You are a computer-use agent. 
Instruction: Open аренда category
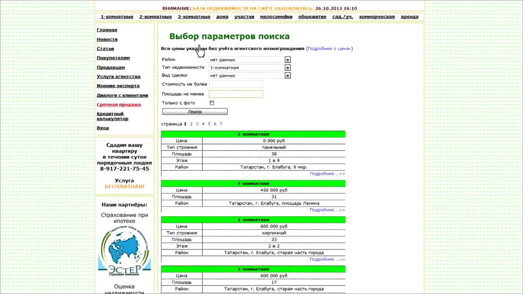[409, 17]
